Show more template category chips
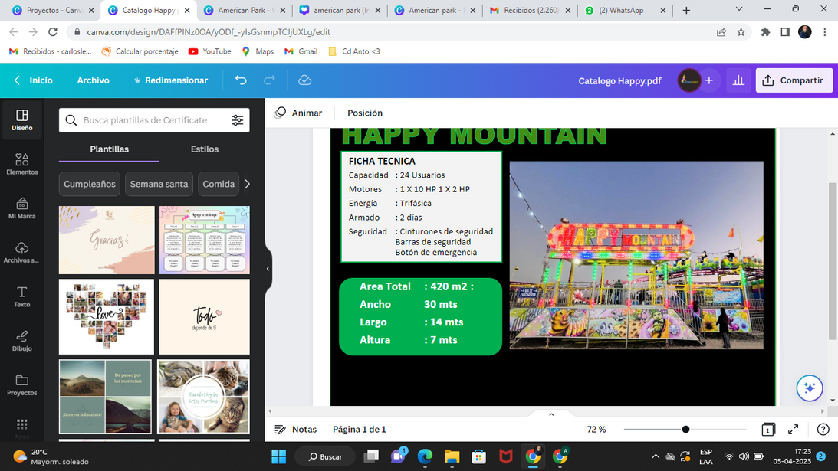838x471 pixels. tap(247, 184)
